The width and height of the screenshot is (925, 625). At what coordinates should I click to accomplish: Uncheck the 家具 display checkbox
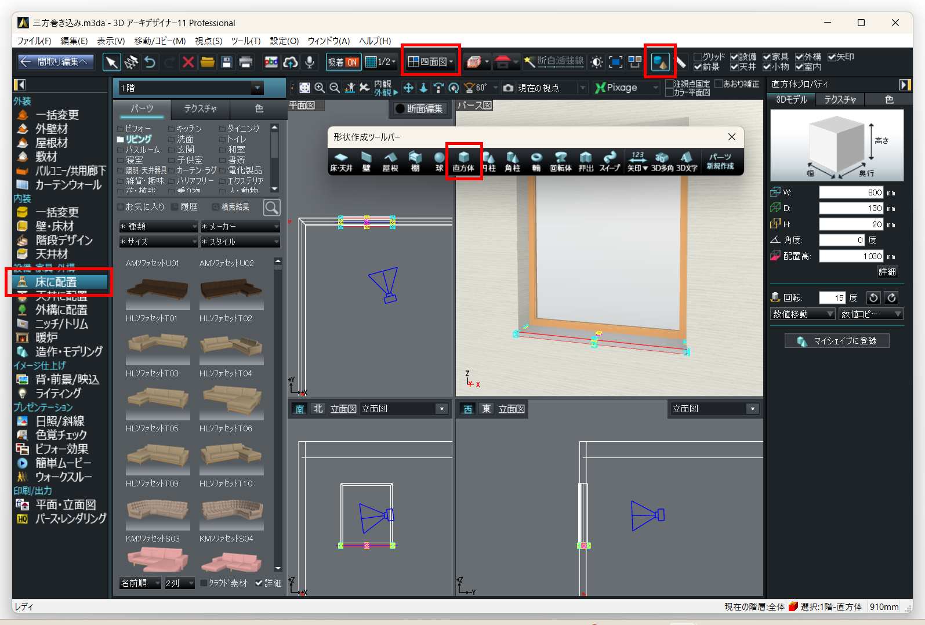coord(767,57)
